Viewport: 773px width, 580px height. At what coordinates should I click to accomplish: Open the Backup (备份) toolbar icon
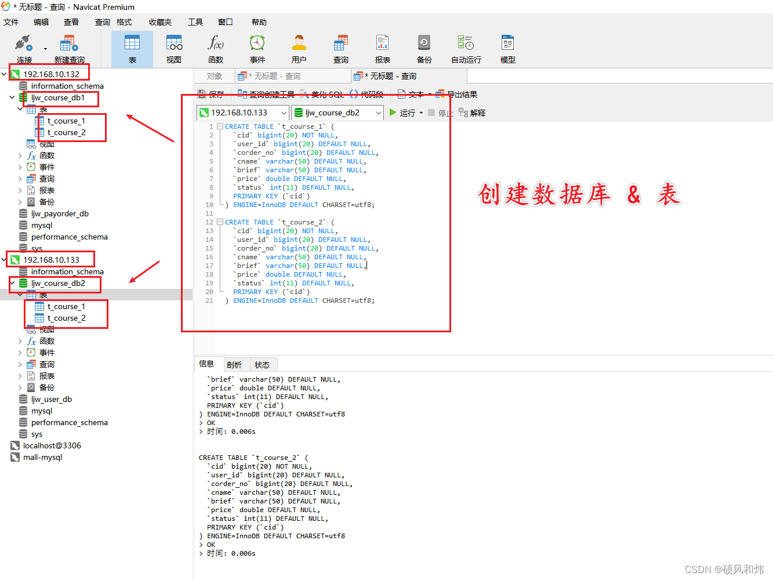(424, 49)
